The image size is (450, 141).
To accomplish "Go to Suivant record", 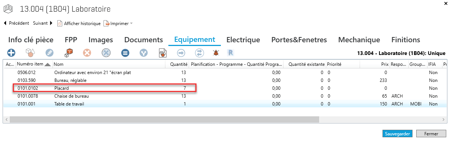I will click(43, 23).
